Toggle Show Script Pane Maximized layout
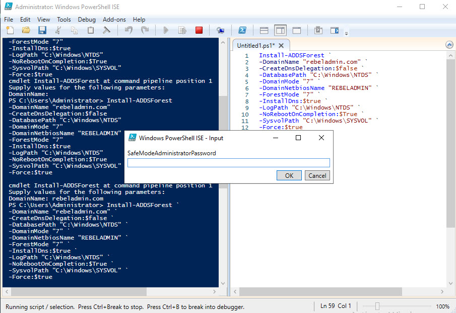This screenshot has height=313, width=456. [297, 30]
